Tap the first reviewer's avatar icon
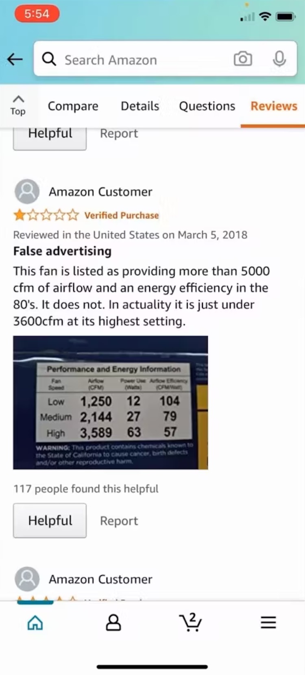Screen dimensions: 305x675 pos(27,191)
